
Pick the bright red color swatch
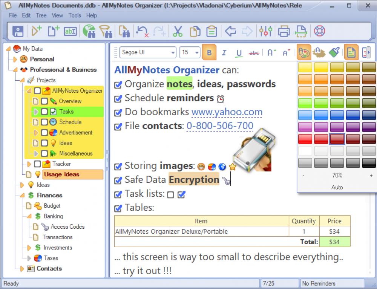pos(305,139)
